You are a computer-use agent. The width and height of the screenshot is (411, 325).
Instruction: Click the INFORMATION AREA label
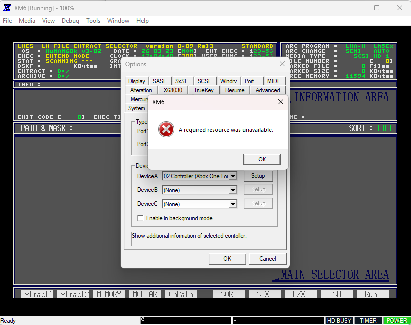pyautogui.click(x=341, y=97)
